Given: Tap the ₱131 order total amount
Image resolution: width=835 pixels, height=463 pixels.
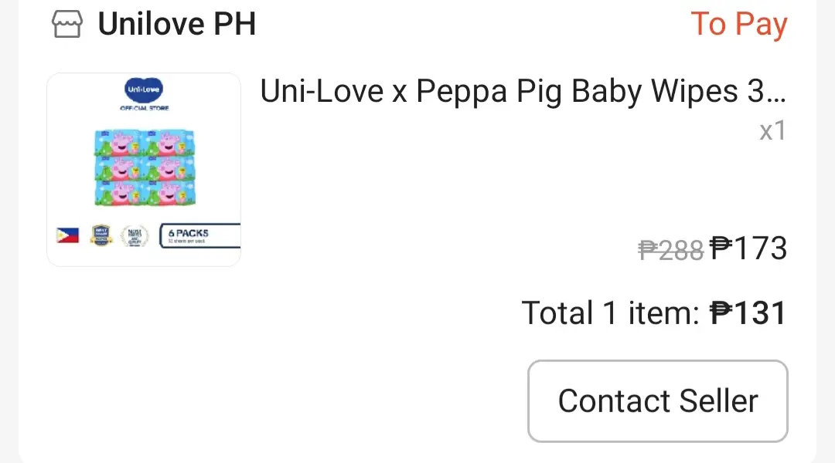Looking at the screenshot, I should [x=748, y=313].
